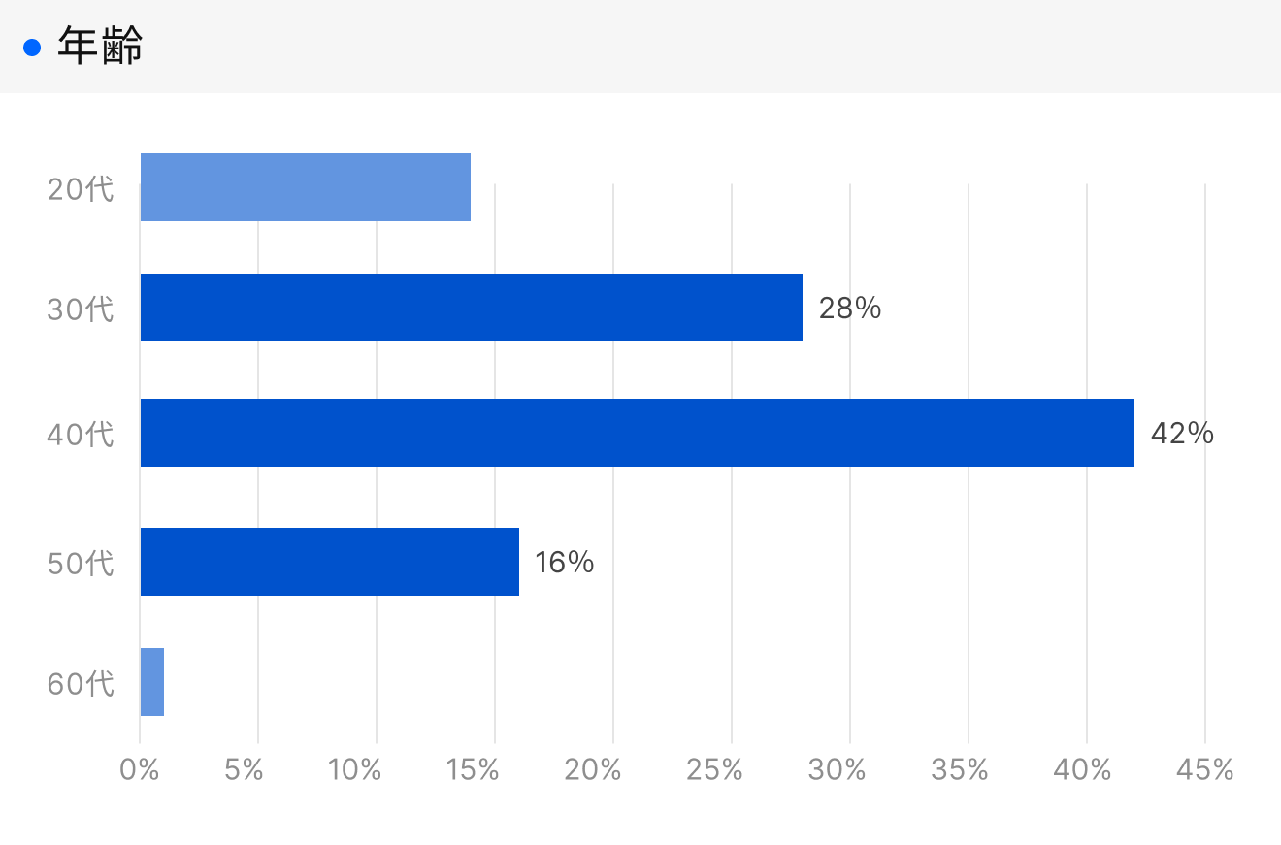Screen dimensions: 1281x845
Task: Select the 50代 dark blue bar
Action: pyautogui.click(x=329, y=562)
